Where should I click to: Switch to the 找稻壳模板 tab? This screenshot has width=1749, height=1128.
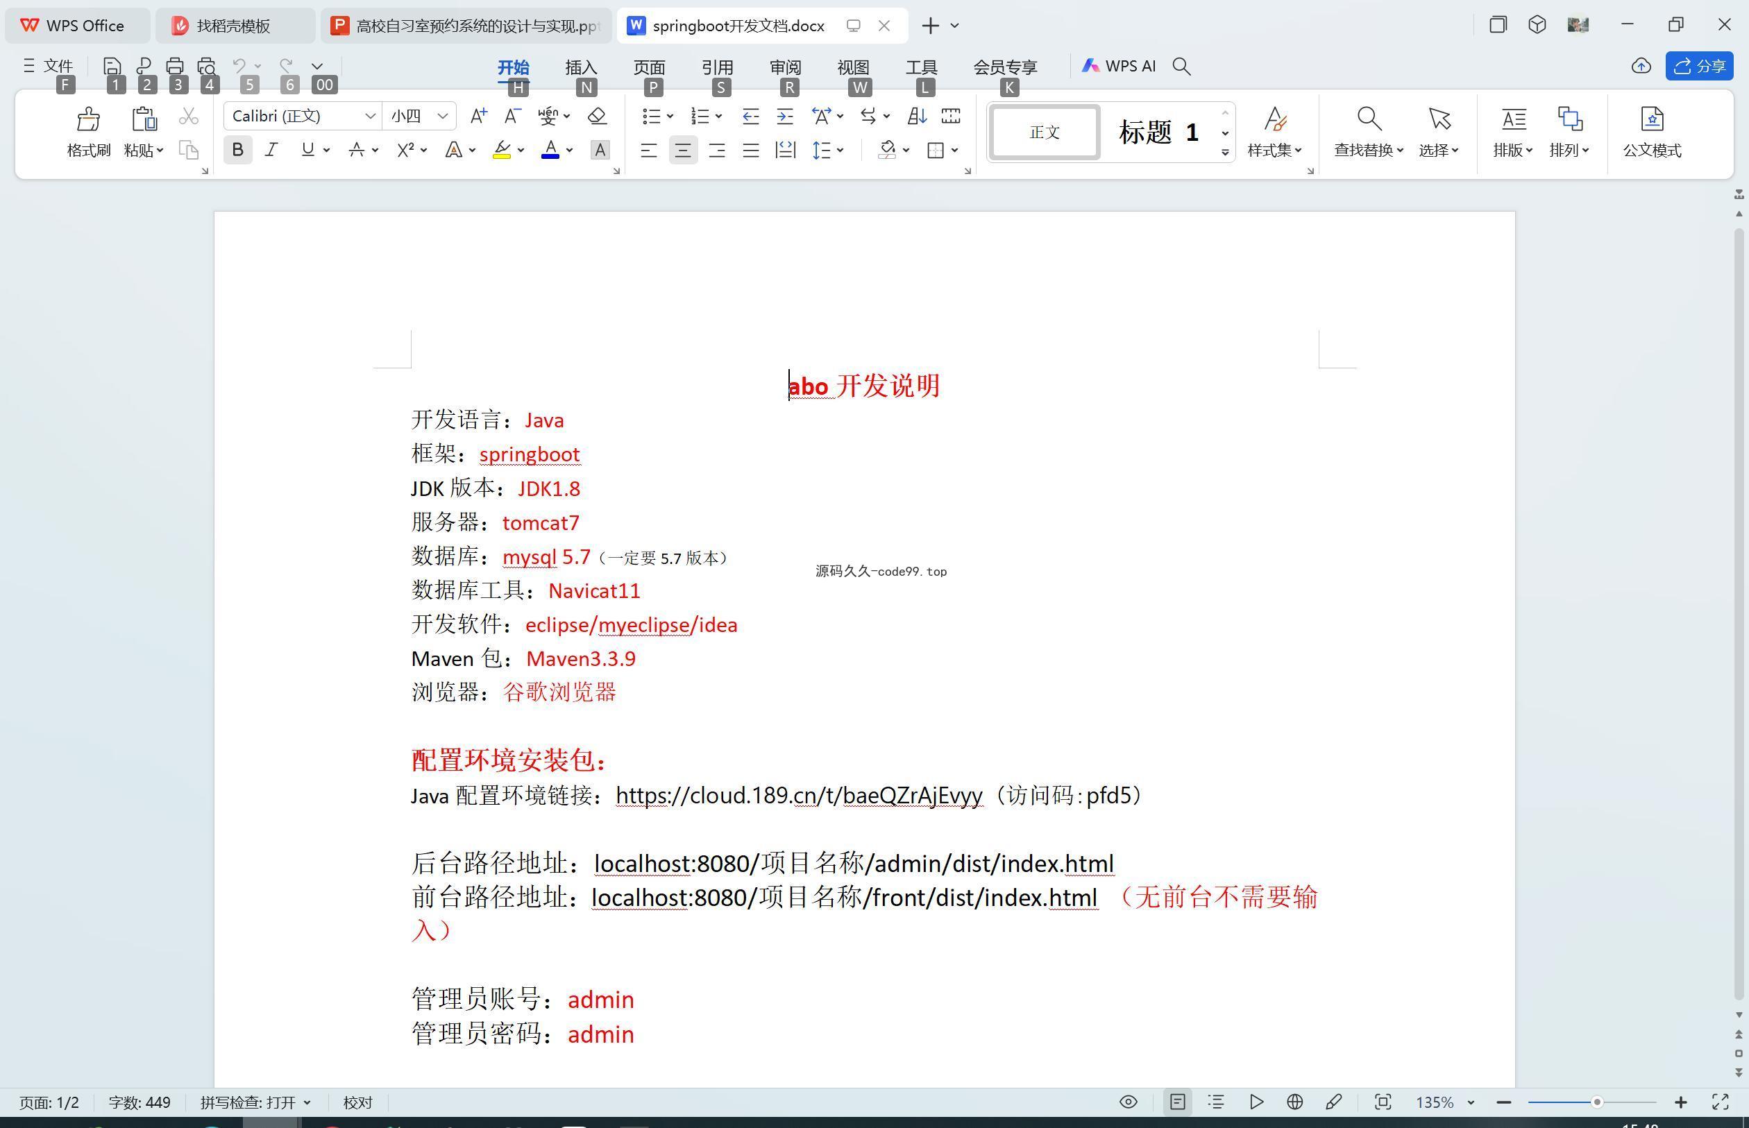235,26
